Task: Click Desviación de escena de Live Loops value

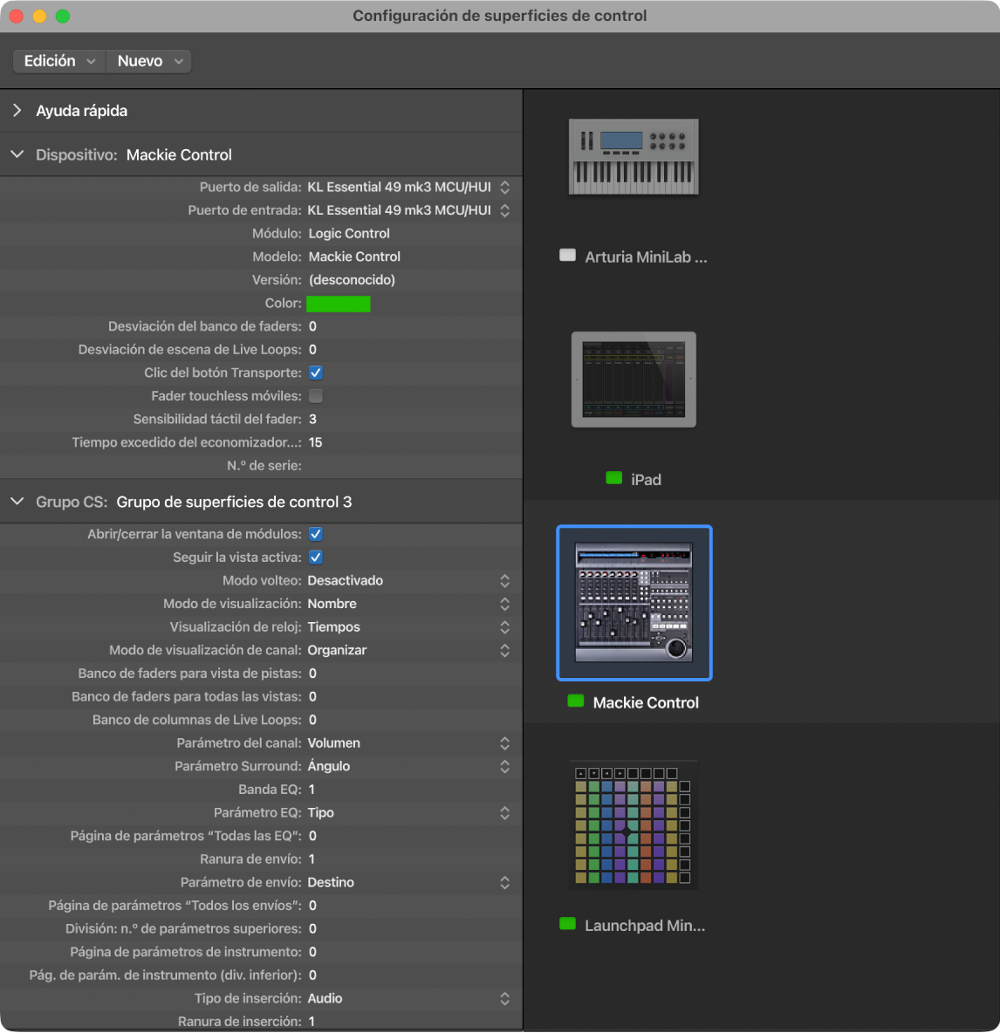Action: click(x=313, y=350)
